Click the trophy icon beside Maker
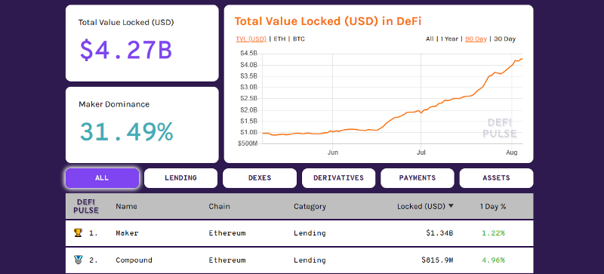The width and height of the screenshot is (604, 274). [x=78, y=232]
